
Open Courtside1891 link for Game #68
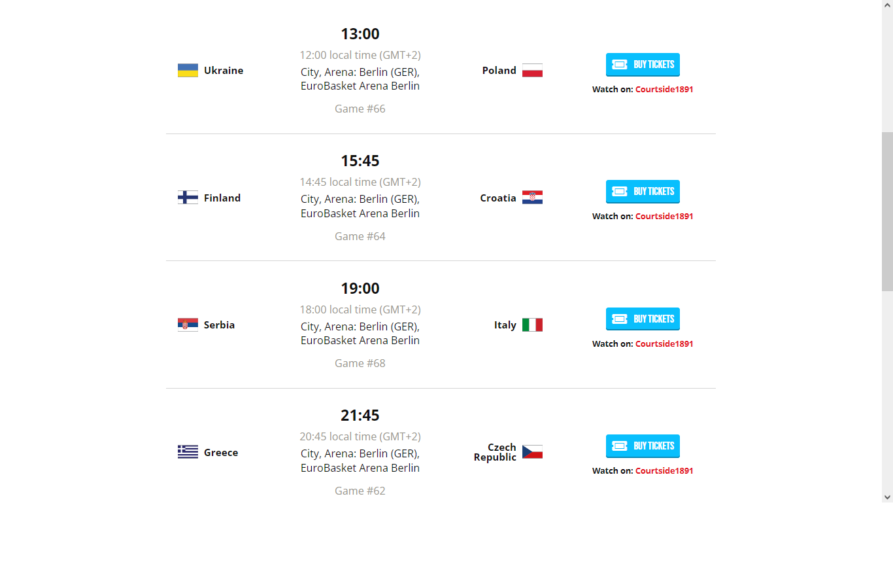point(664,343)
